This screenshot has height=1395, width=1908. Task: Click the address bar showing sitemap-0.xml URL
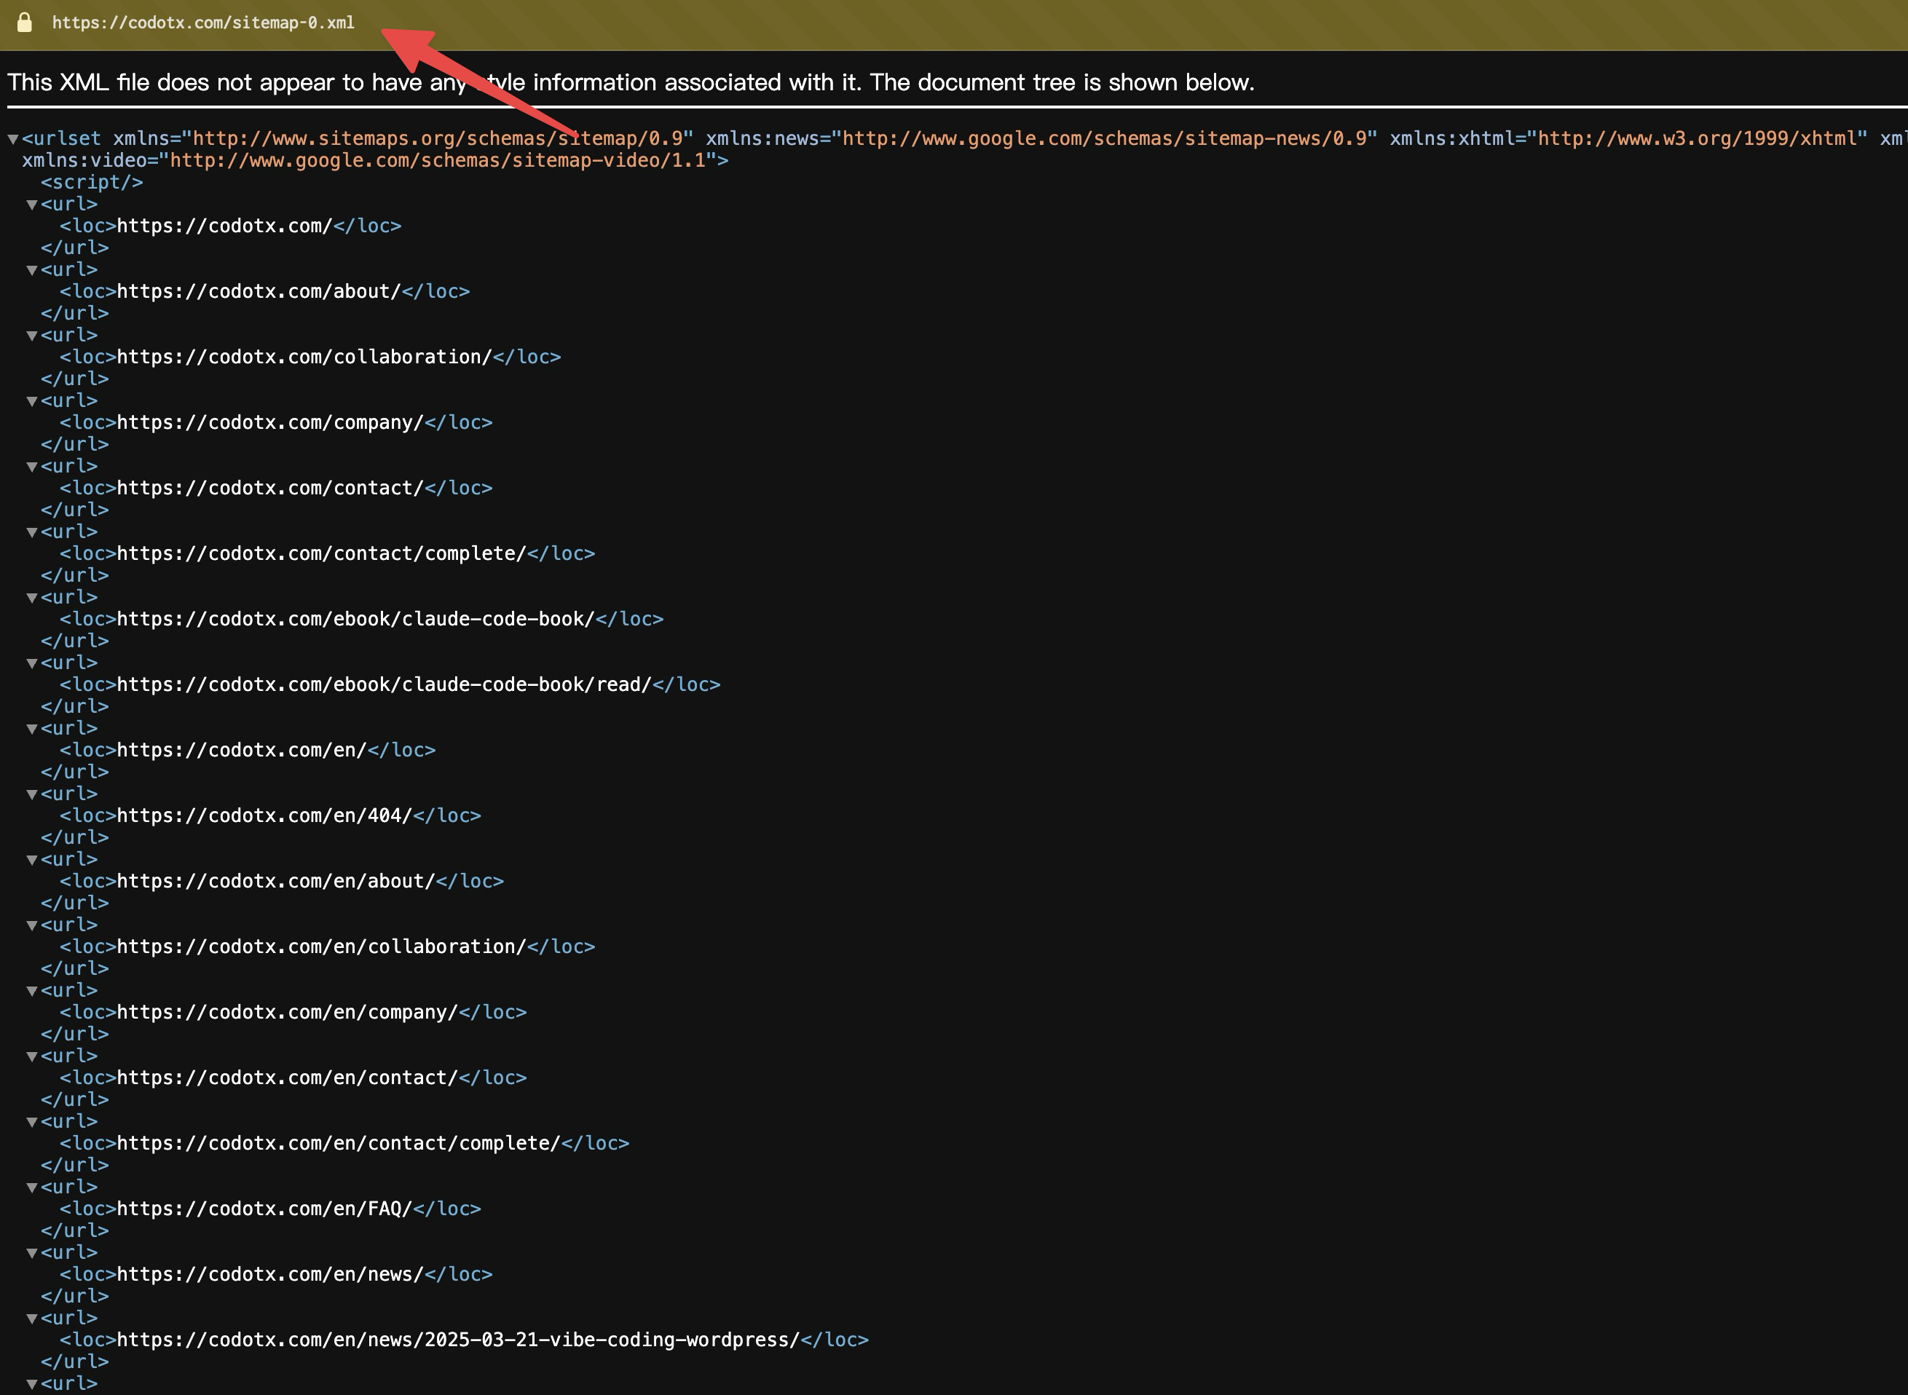pyautogui.click(x=202, y=23)
